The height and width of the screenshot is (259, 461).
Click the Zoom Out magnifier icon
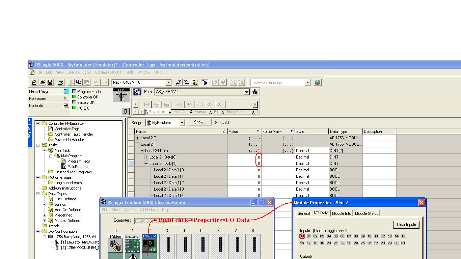[x=241, y=82]
